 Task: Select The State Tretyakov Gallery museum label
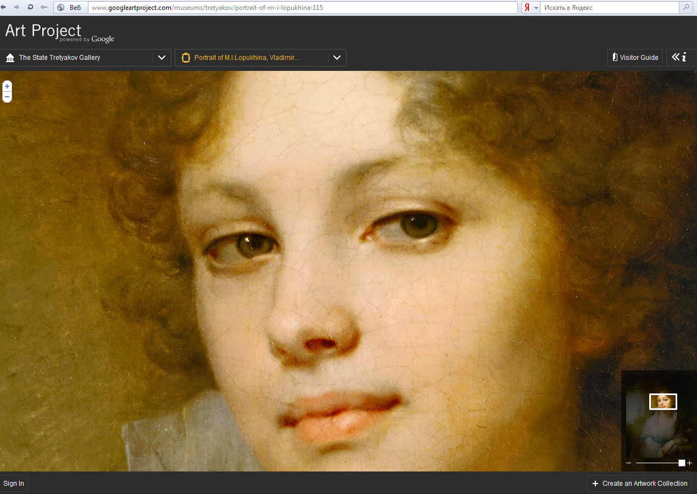59,58
